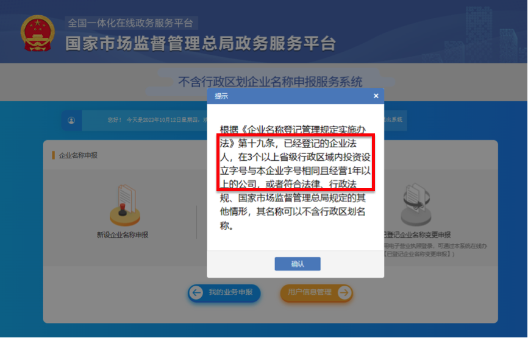Screen dimensions: 528x338
Task: Click the left arrow icon on 我的业务申报
Action: pyautogui.click(x=196, y=292)
